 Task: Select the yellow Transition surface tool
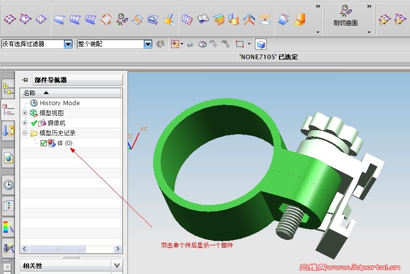pos(169,20)
